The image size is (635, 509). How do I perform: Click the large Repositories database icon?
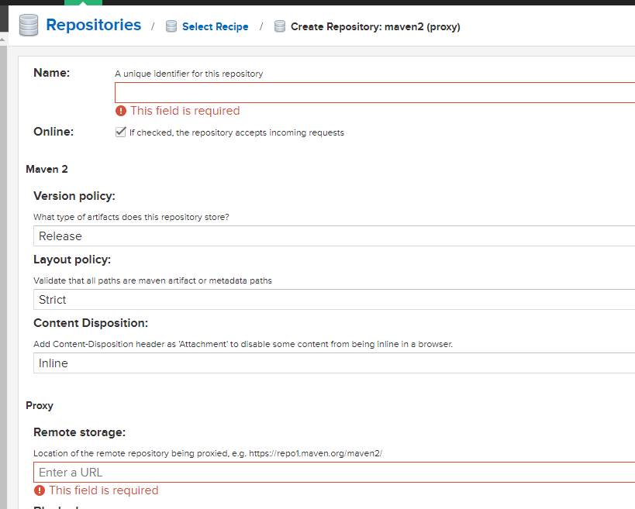coord(29,26)
